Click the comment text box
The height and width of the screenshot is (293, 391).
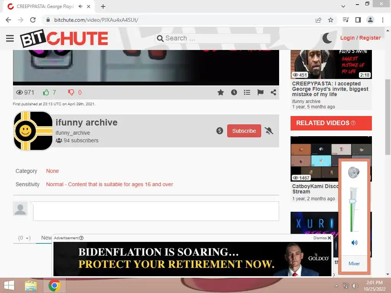click(x=156, y=211)
